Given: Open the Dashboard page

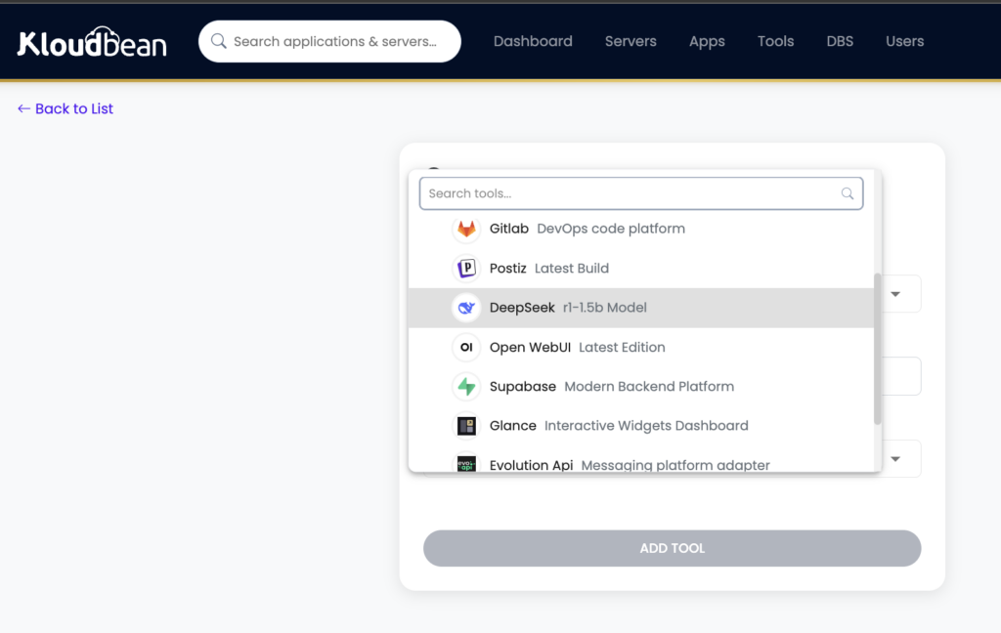Looking at the screenshot, I should (x=533, y=41).
